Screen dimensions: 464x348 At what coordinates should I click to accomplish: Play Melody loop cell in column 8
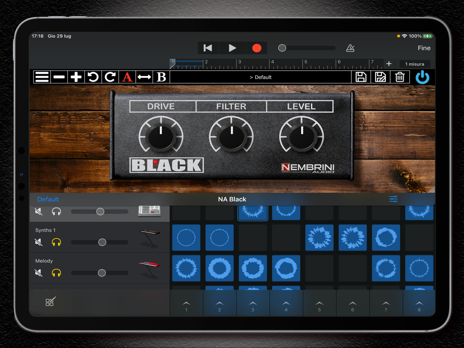pos(419,268)
